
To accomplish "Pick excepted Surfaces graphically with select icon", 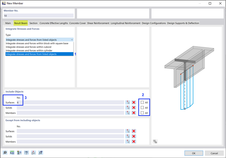I will (x=128, y=131).
